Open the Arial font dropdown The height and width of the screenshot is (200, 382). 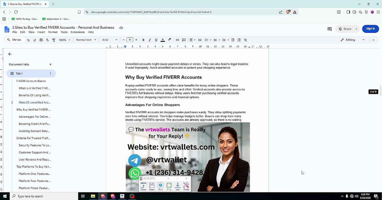click(110, 40)
